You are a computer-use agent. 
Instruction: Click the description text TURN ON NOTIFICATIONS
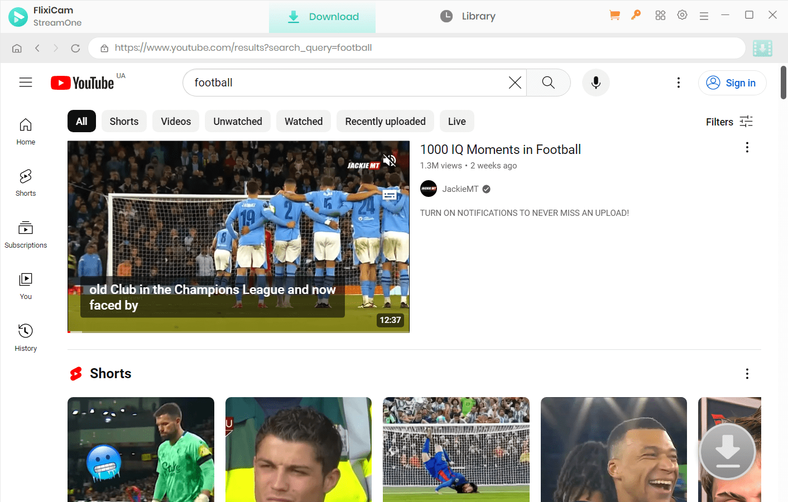click(525, 213)
